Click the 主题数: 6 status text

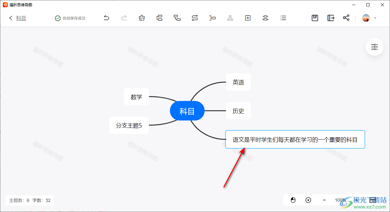click(x=20, y=200)
